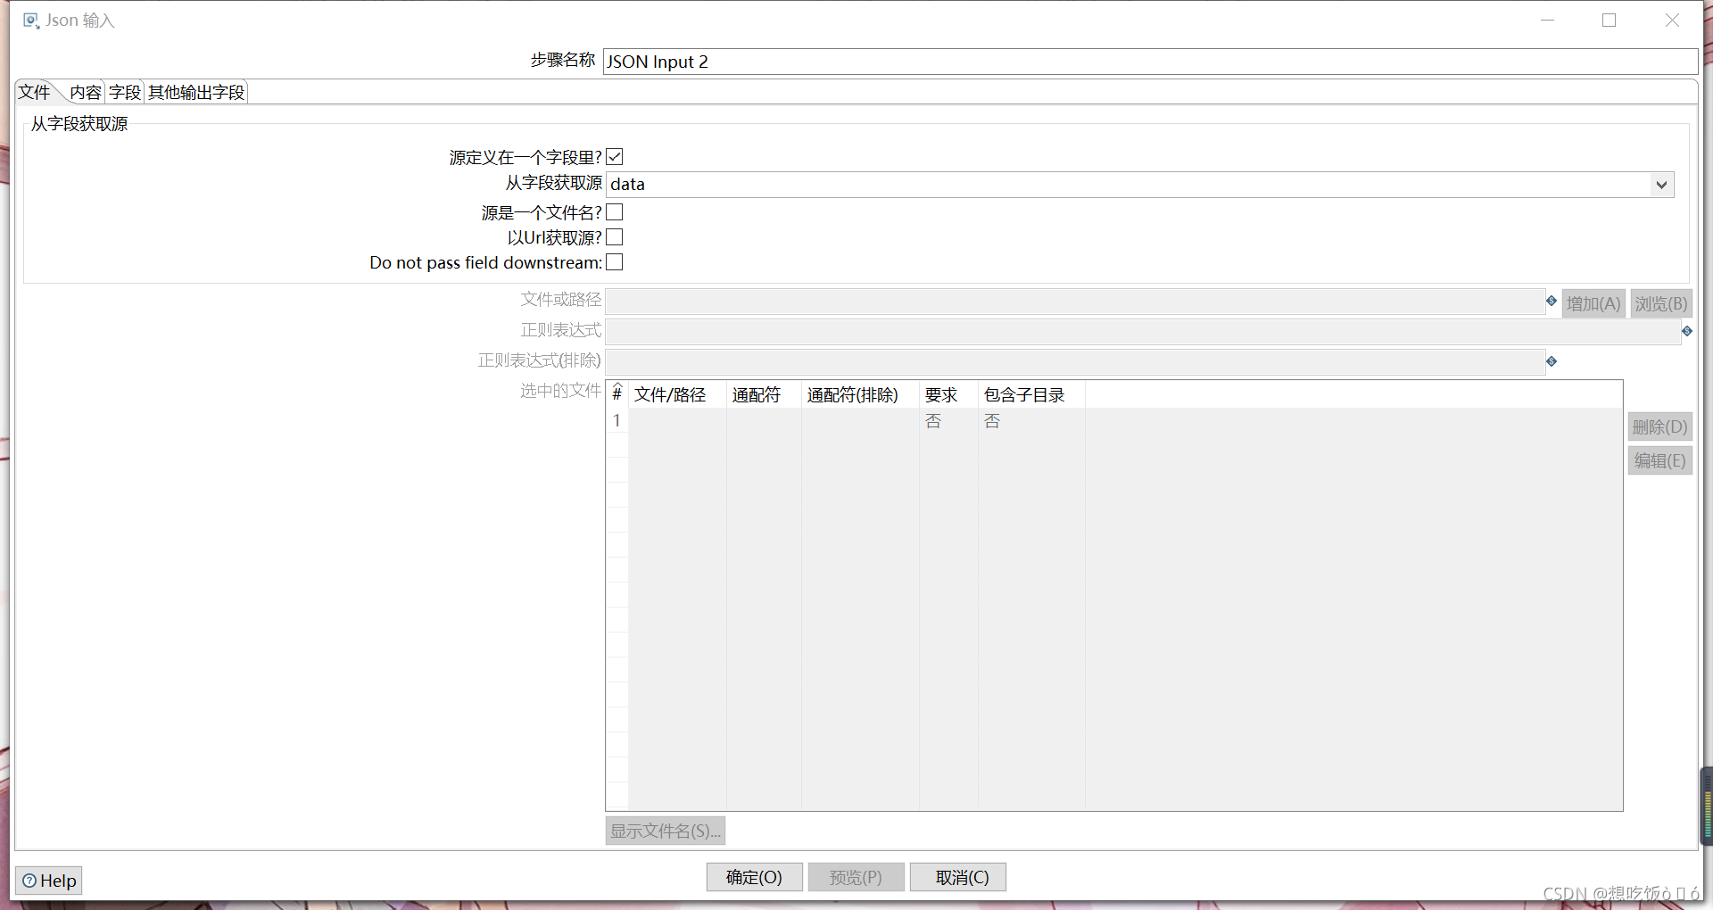Image resolution: width=1713 pixels, height=910 pixels.
Task: Click the 增加(A) button
Action: tap(1593, 303)
